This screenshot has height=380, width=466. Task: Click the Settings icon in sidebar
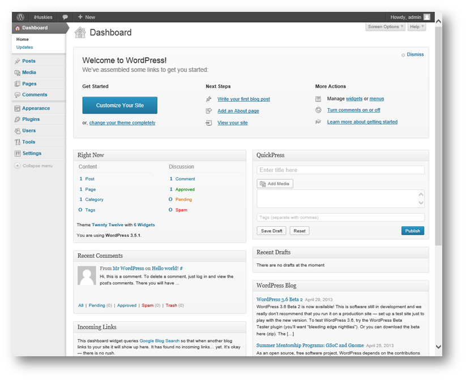[x=18, y=153]
